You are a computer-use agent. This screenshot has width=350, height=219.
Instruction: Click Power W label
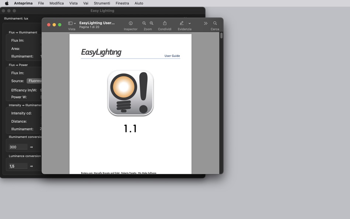click(x=19, y=97)
